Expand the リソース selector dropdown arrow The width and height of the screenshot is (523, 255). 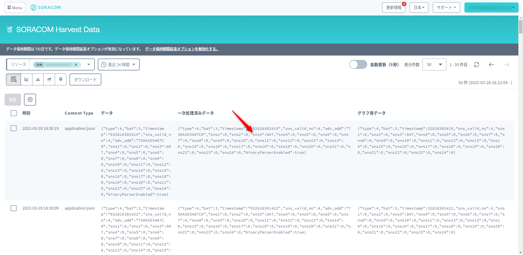coord(89,64)
